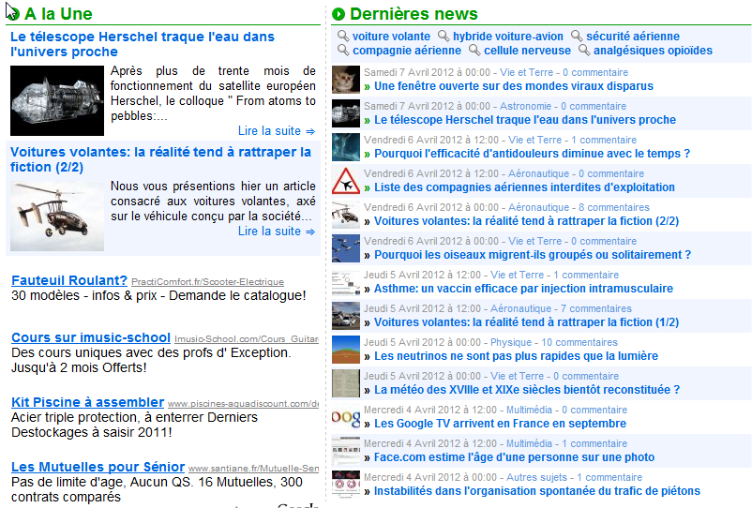Click 'Physique' category on the neutrinos row
The image size is (752, 508).
click(x=511, y=343)
